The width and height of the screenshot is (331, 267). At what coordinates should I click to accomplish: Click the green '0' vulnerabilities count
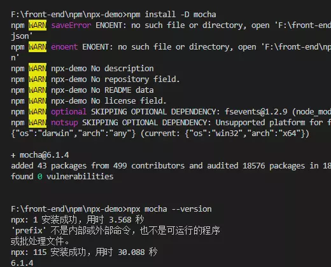[x=40, y=177]
